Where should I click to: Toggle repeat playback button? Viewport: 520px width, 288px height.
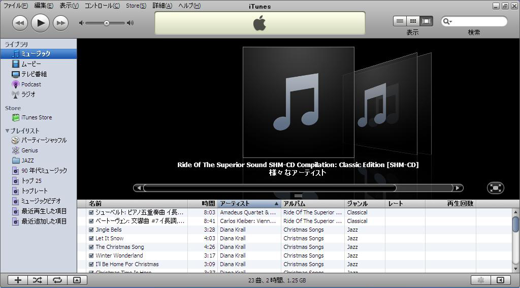(x=57, y=280)
